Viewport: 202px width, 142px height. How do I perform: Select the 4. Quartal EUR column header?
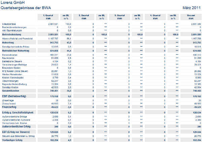click(155, 17)
